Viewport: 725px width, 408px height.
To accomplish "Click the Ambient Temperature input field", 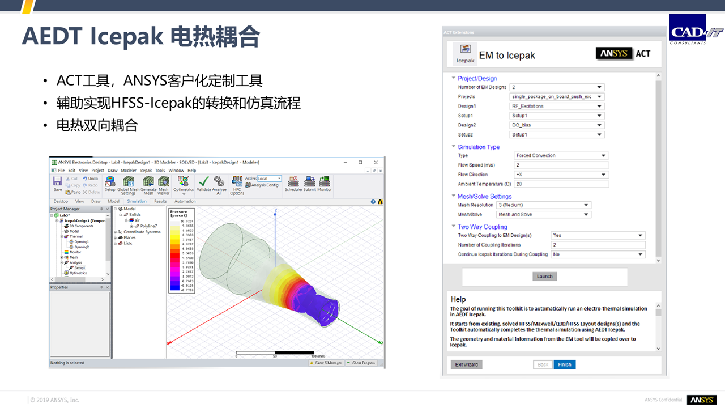I will pyautogui.click(x=561, y=184).
